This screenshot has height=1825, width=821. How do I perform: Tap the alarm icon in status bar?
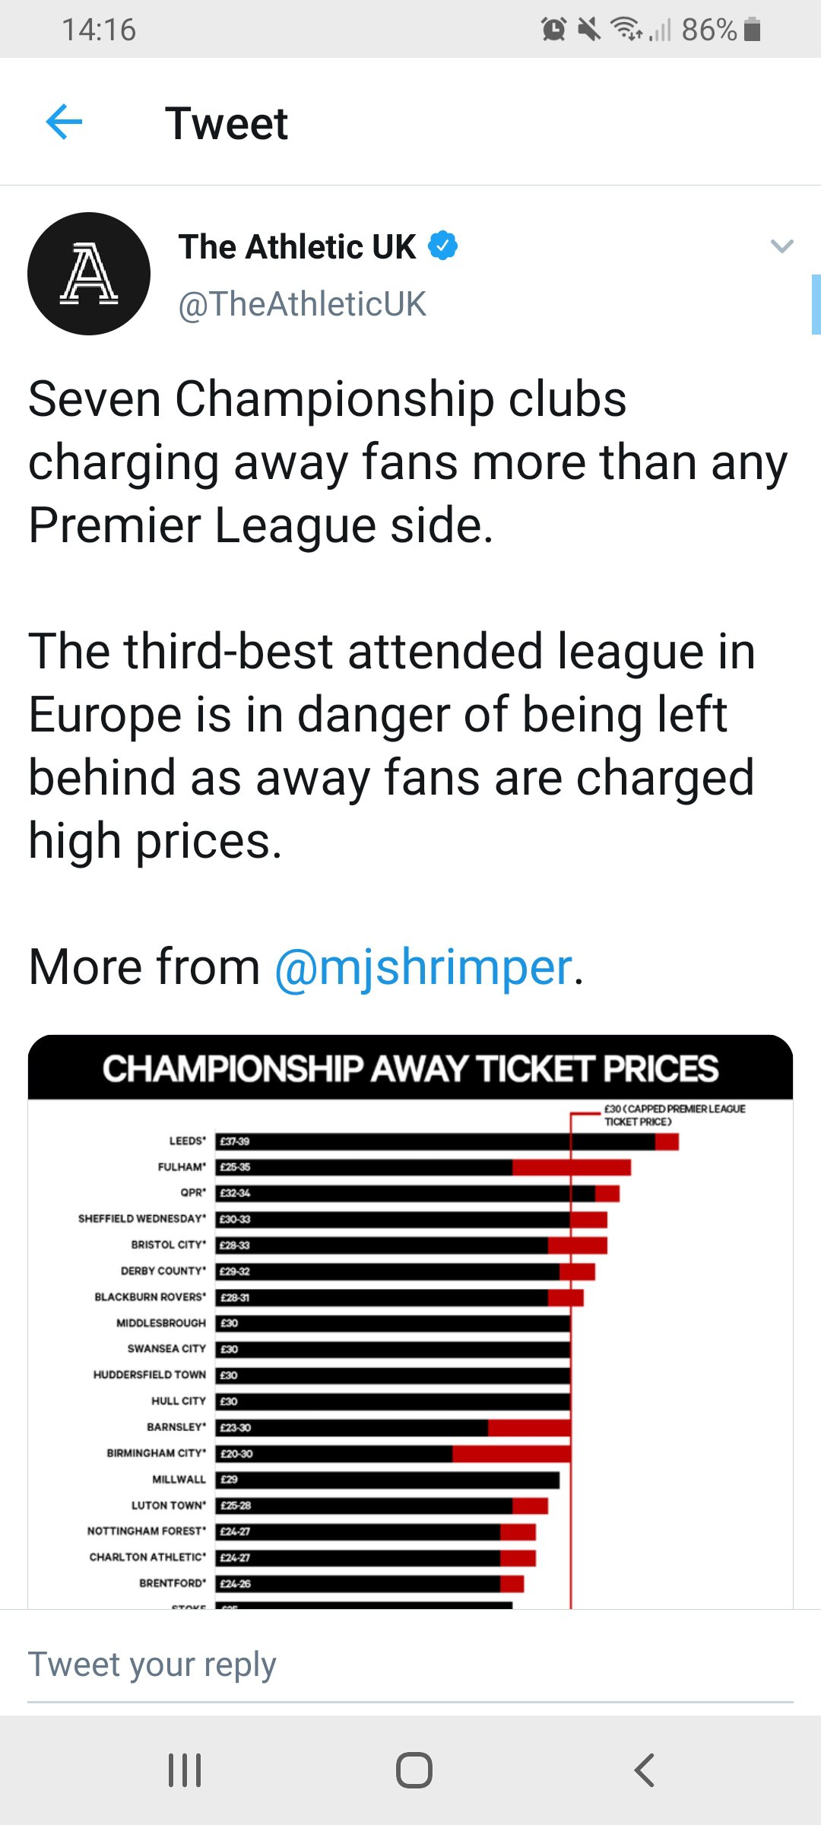(553, 30)
